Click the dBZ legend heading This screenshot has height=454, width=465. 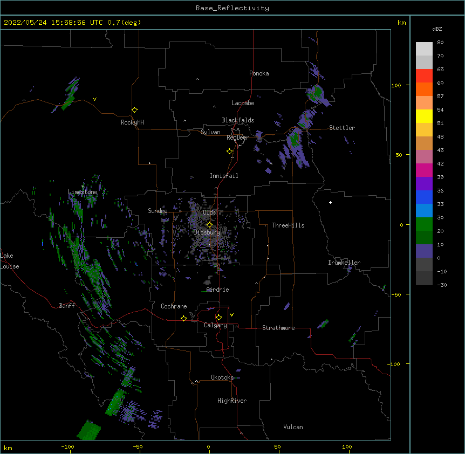click(437, 29)
